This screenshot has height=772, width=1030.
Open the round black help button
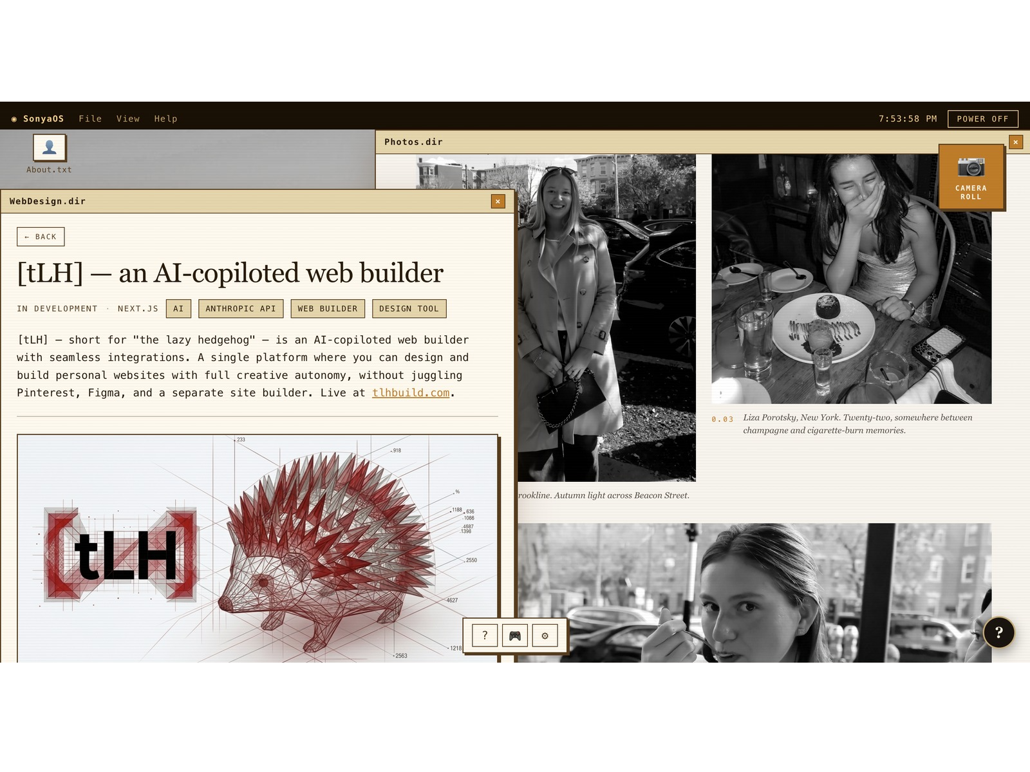pos(998,632)
